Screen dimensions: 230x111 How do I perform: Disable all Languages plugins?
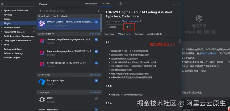95,92
